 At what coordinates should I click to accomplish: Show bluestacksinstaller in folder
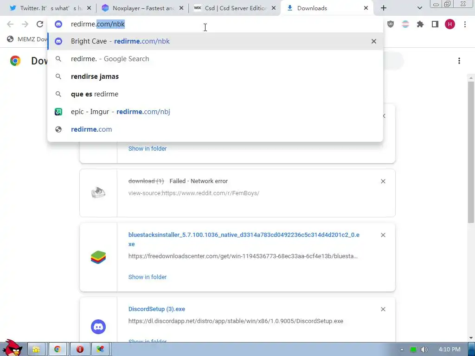click(148, 277)
